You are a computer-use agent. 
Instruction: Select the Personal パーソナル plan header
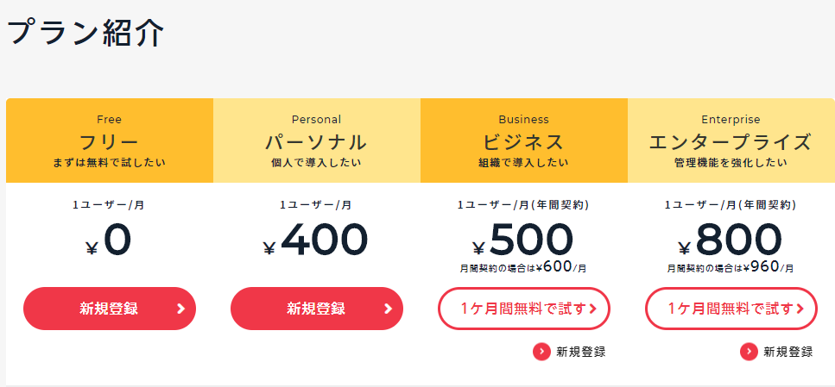point(317,140)
